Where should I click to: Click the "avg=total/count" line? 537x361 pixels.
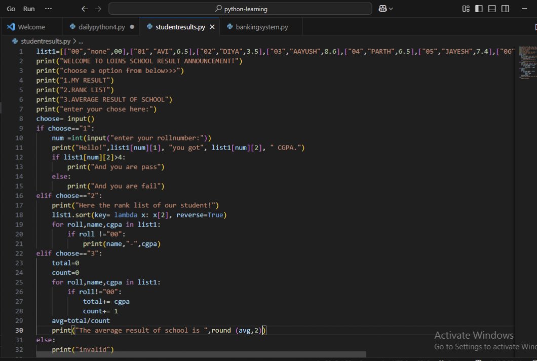[81, 320]
